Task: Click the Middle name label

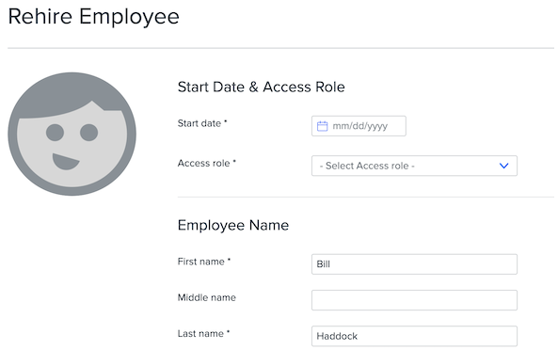Action: click(x=207, y=297)
